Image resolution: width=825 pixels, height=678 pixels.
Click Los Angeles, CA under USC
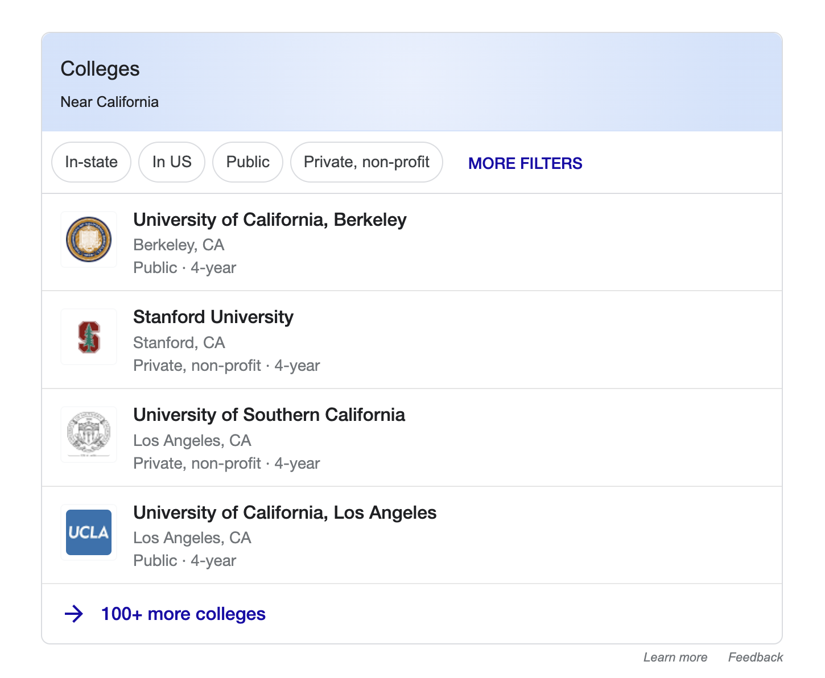point(192,440)
